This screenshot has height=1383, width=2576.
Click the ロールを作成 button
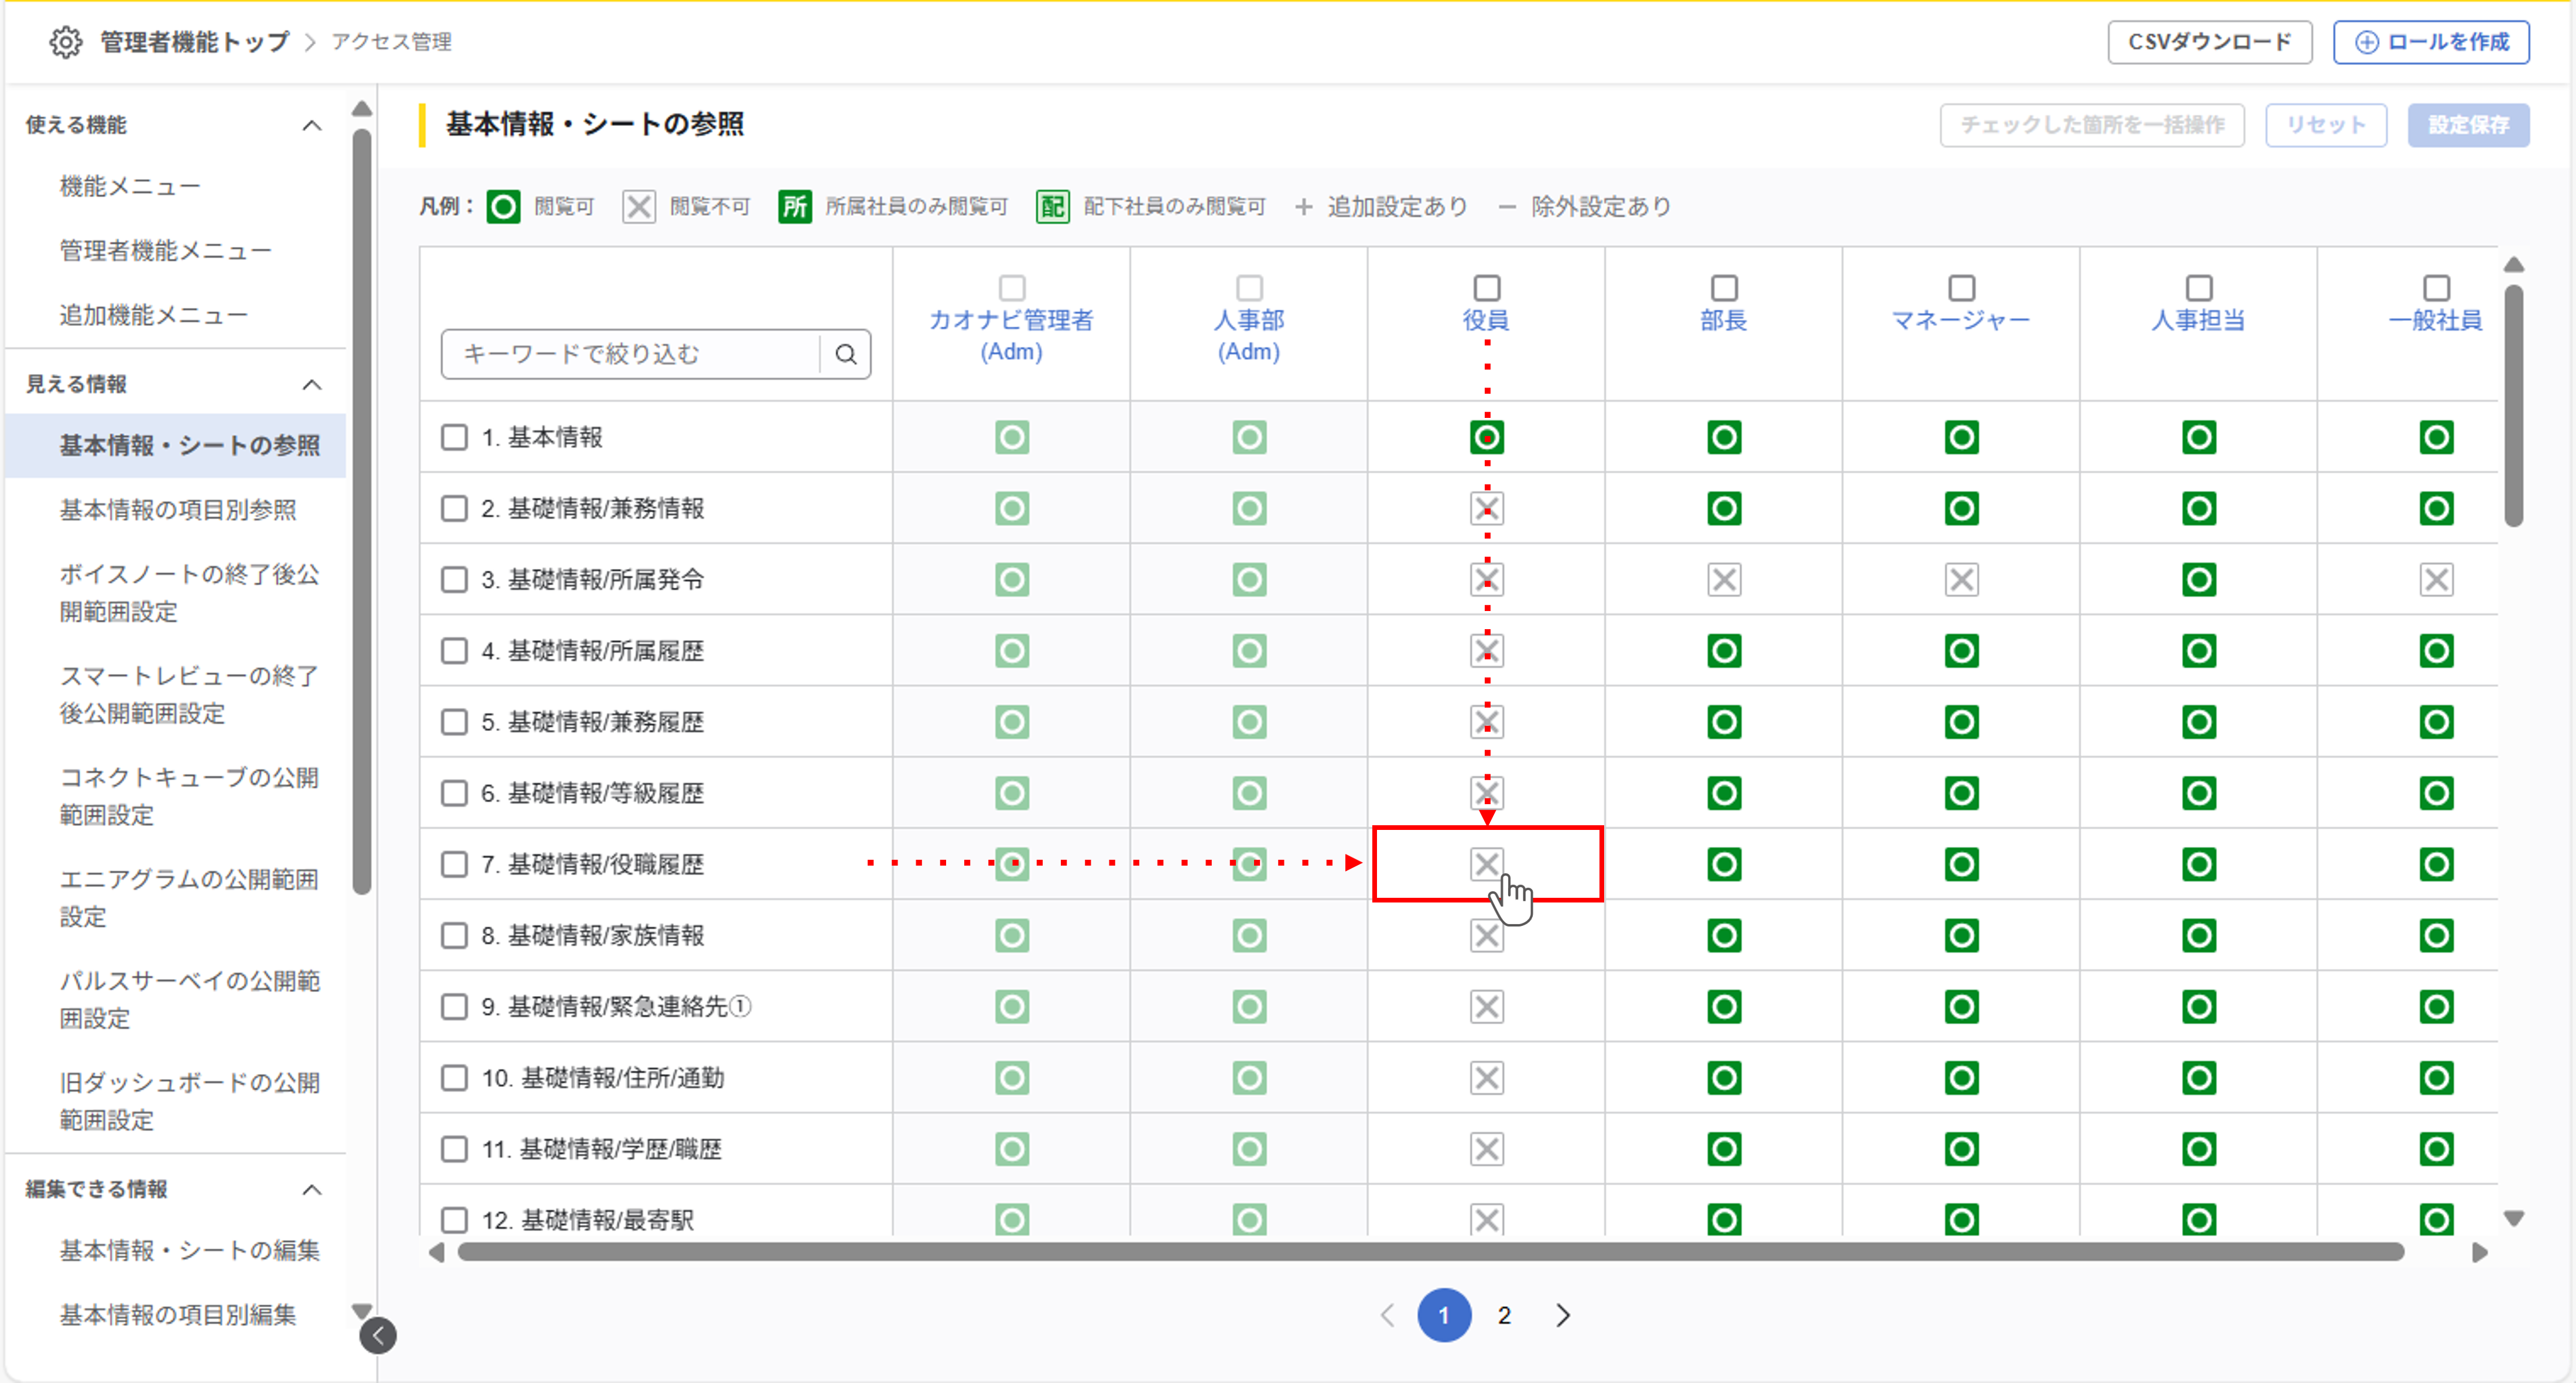click(x=2431, y=42)
